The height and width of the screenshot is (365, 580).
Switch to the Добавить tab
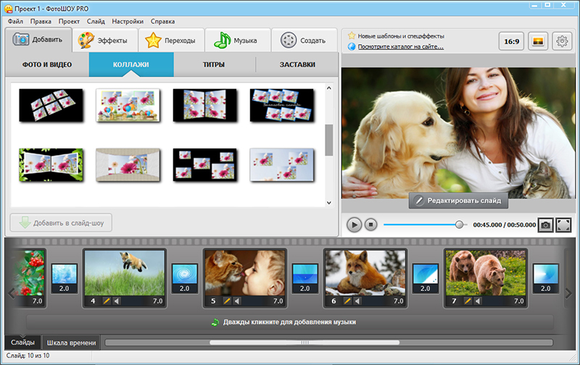pos(38,40)
